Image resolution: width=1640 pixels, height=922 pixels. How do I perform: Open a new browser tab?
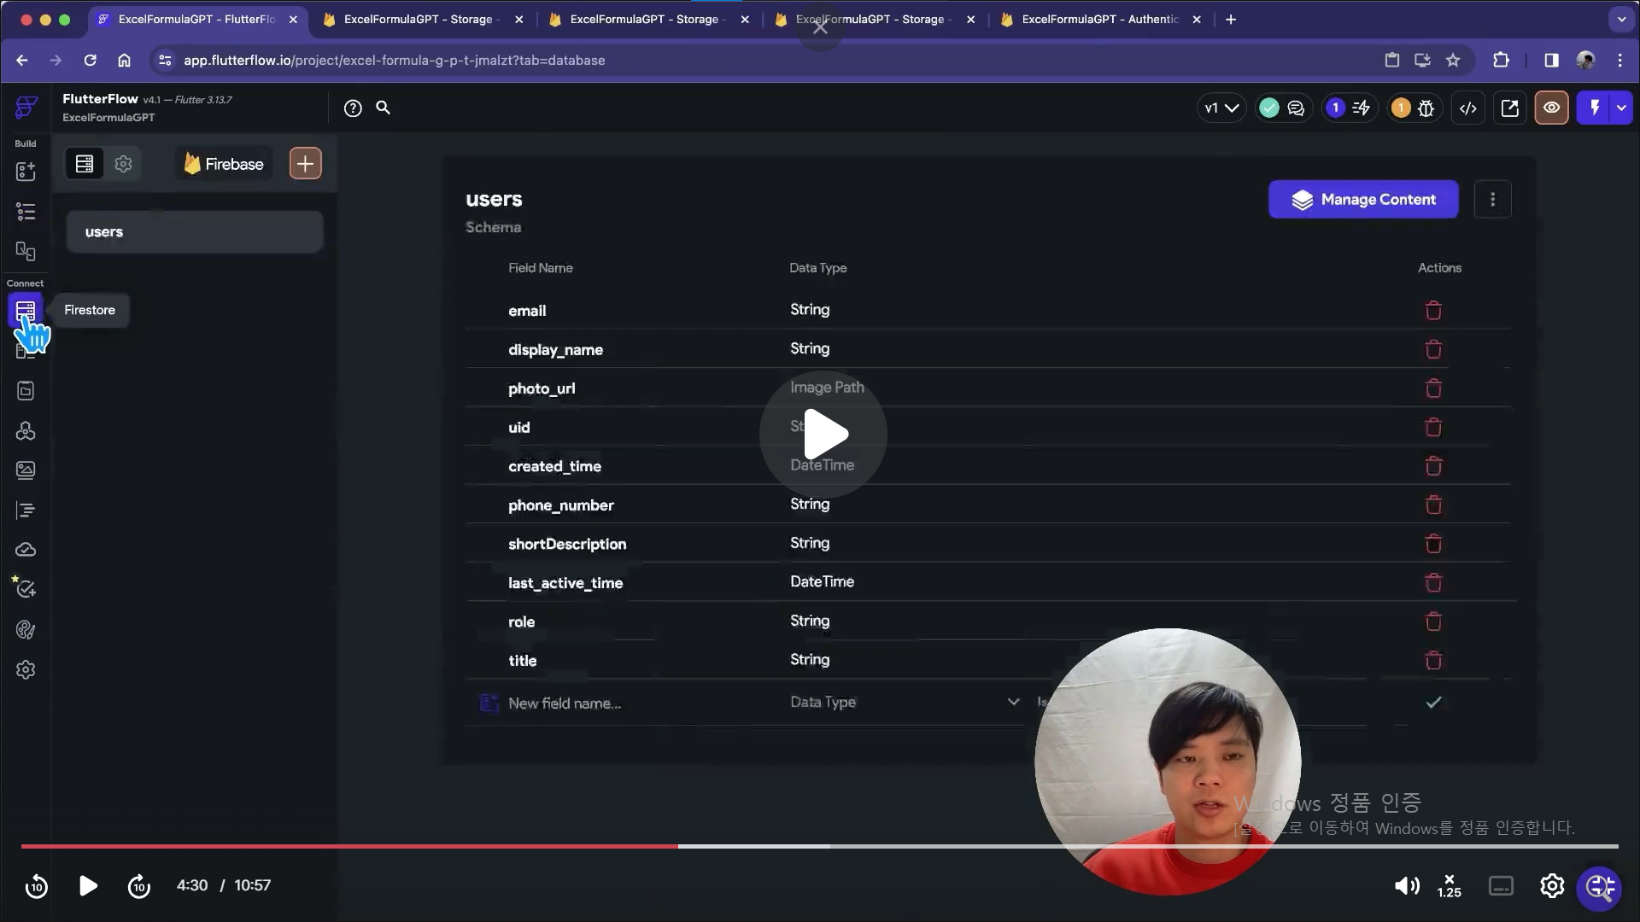pos(1231,20)
